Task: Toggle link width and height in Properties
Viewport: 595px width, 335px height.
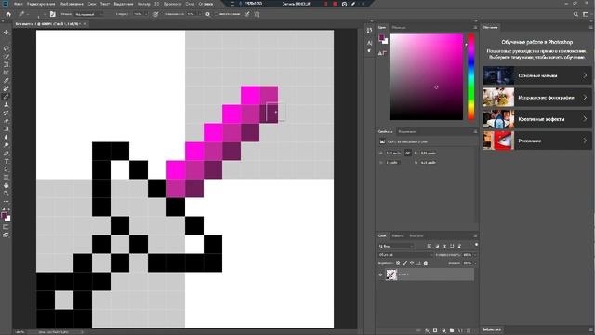Action: (x=407, y=153)
